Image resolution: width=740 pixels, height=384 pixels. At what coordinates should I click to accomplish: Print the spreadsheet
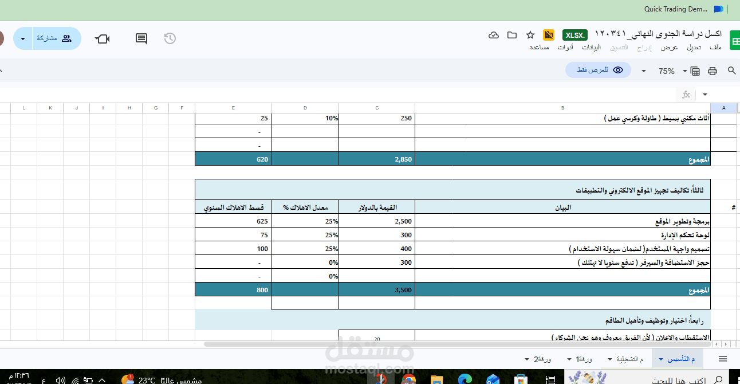click(713, 71)
